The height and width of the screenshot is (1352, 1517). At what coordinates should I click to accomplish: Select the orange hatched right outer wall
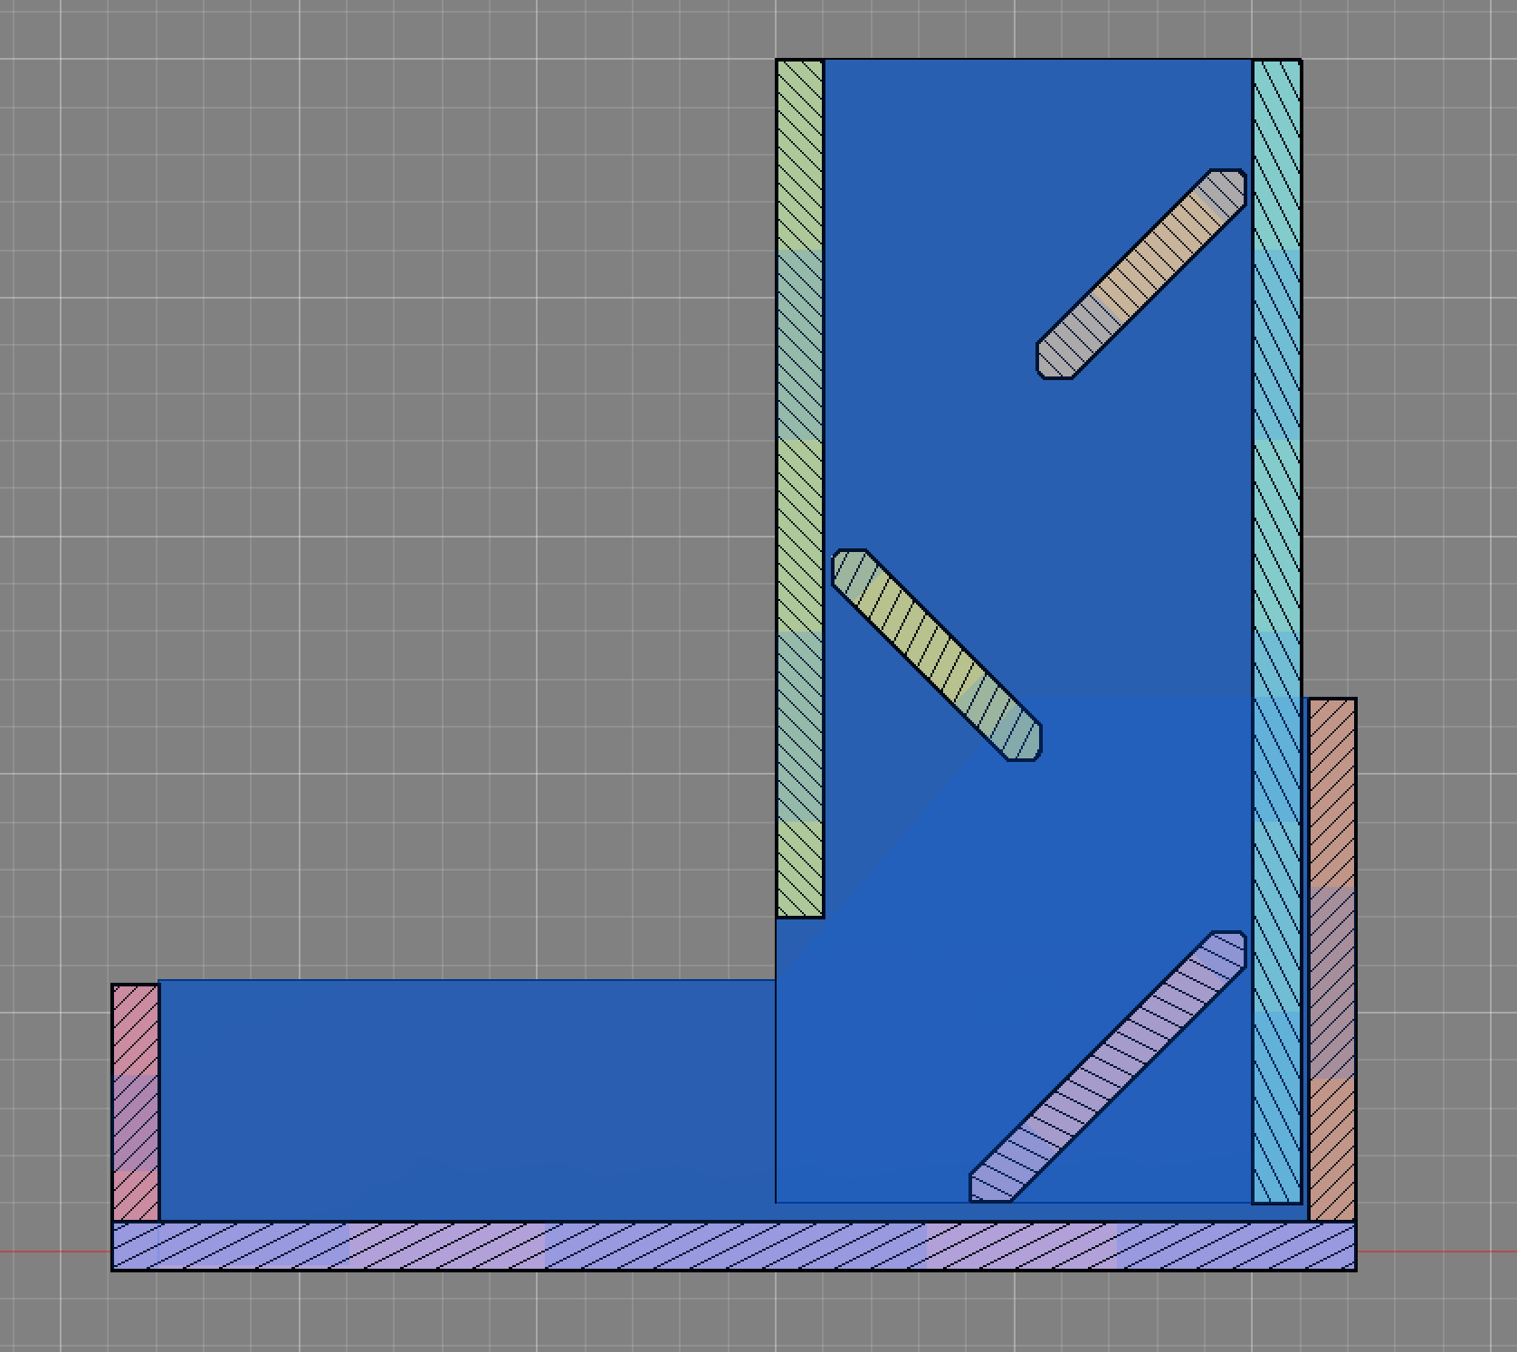coord(1332,950)
